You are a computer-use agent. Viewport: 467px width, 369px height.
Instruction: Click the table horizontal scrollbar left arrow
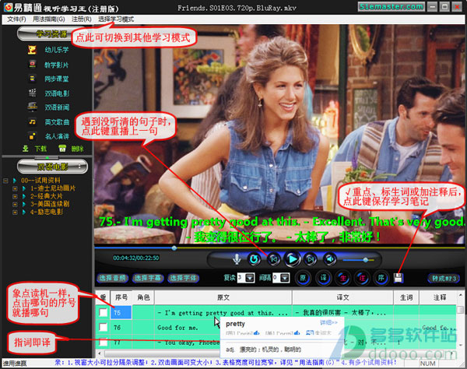tap(99, 353)
